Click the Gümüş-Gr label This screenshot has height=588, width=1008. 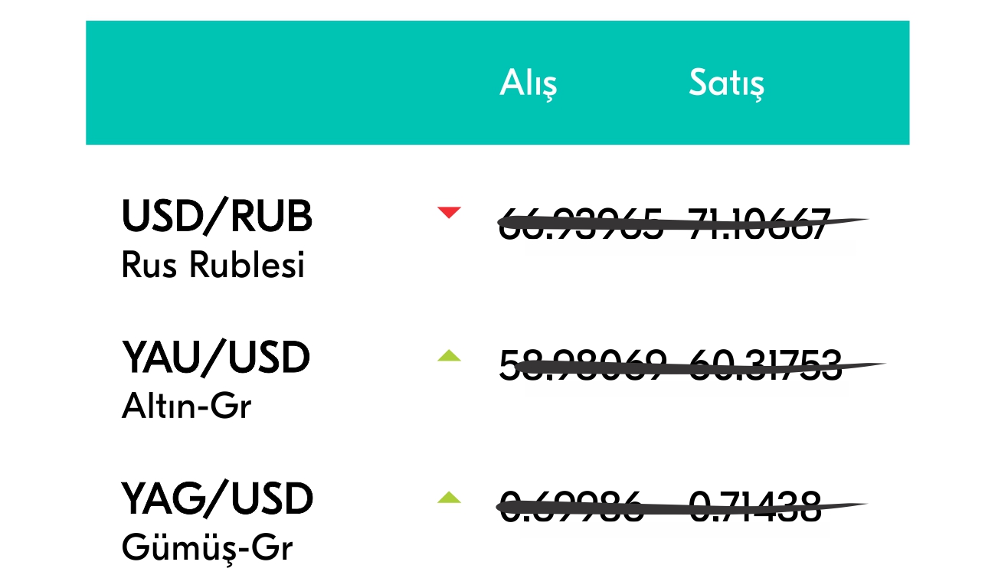click(207, 548)
